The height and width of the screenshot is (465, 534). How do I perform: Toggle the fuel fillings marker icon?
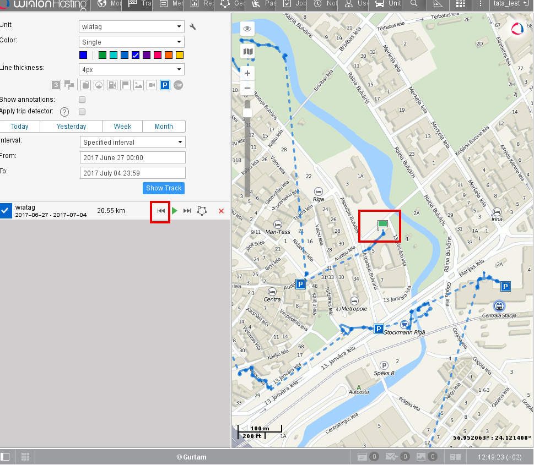pyautogui.click(x=112, y=85)
